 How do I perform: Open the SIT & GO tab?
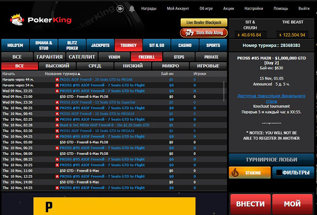pos(157,45)
